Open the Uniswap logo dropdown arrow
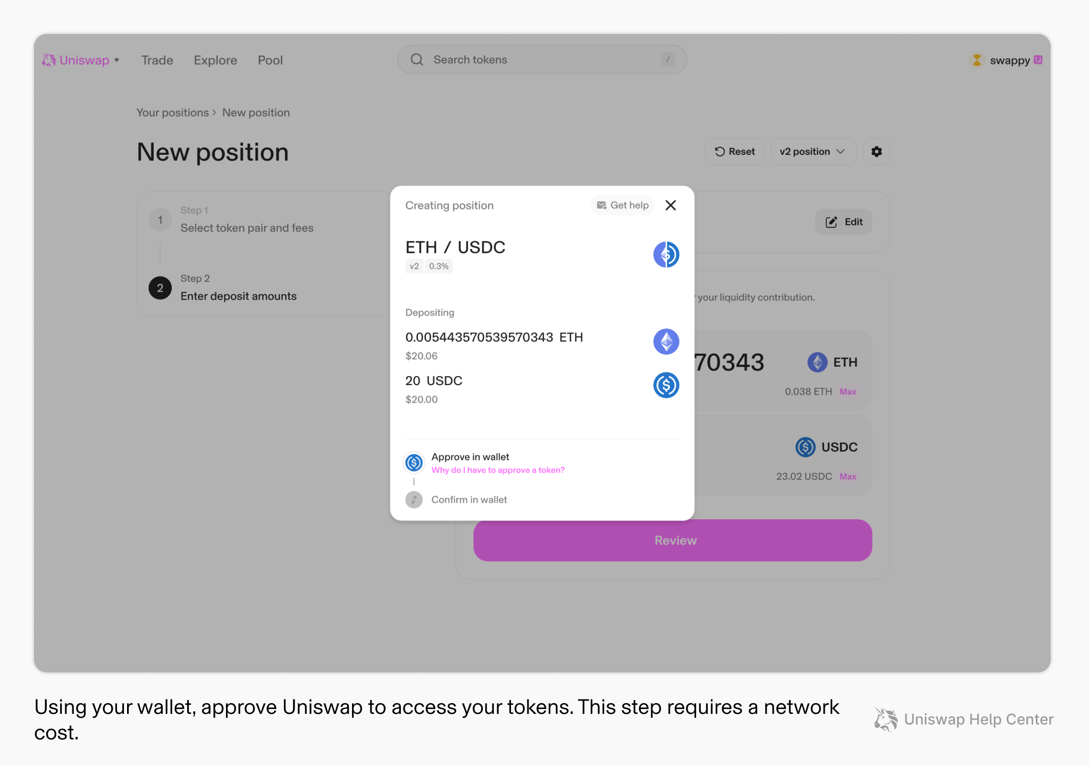The width and height of the screenshot is (1089, 766). click(117, 60)
